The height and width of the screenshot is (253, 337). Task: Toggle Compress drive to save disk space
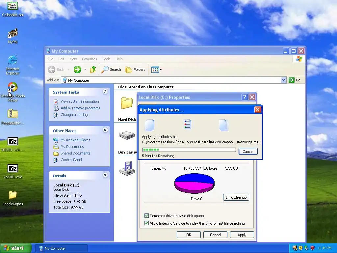(x=146, y=215)
